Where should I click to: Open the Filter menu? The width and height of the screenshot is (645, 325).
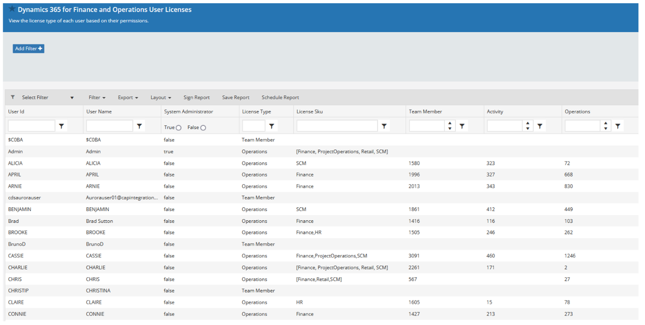pos(97,98)
